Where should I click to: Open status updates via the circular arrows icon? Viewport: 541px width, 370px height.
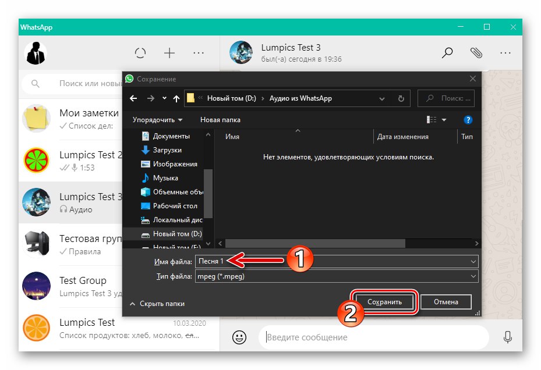tap(140, 52)
